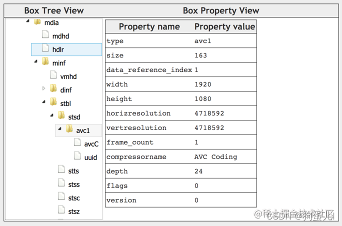Click the data_reference_index property name
The height and width of the screenshot is (226, 342).
point(149,70)
